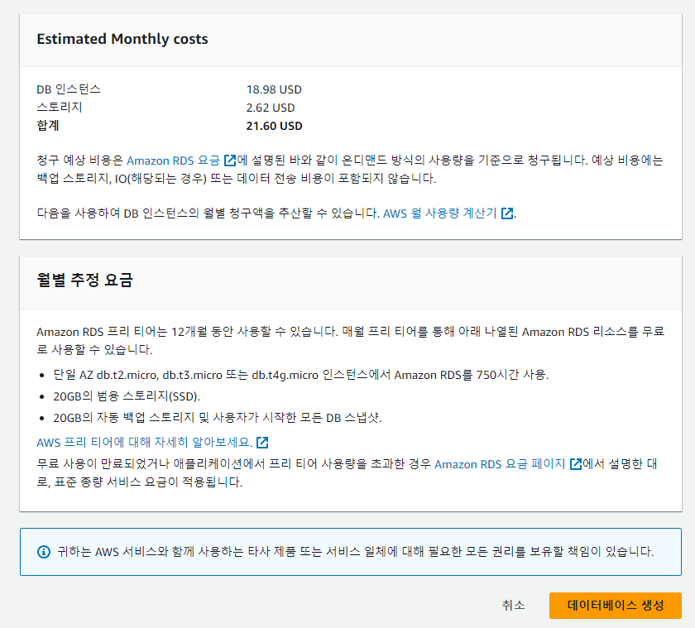695x628 pixels.
Task: Click the 21.60 USD total value
Action: tap(275, 127)
